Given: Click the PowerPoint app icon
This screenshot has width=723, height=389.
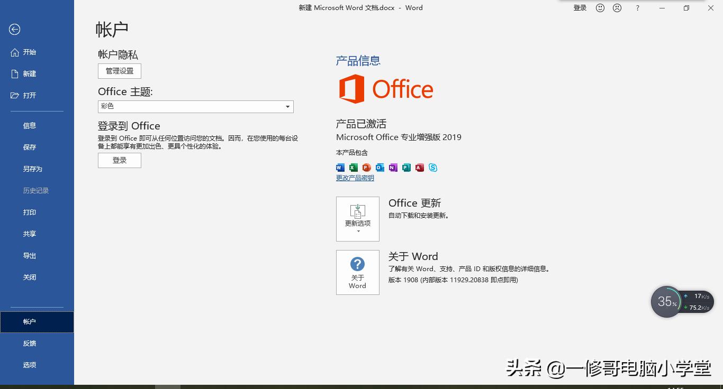Looking at the screenshot, I should pos(367,168).
